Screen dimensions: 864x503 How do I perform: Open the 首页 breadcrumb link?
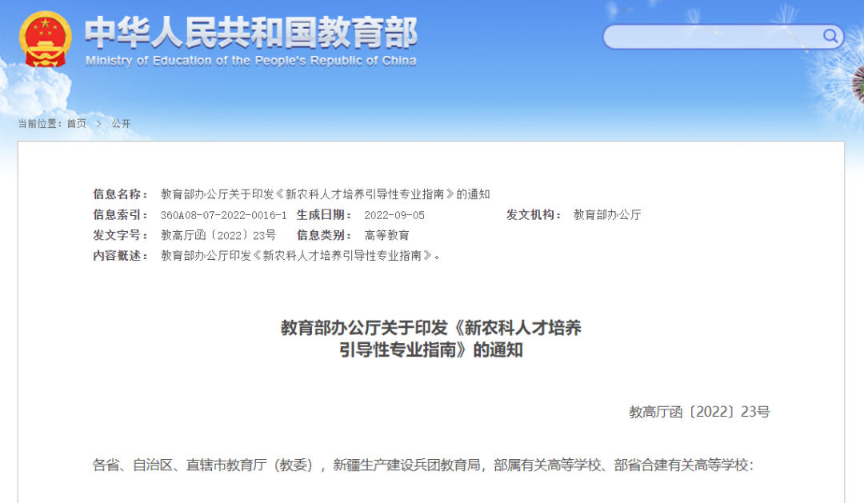pyautogui.click(x=76, y=123)
